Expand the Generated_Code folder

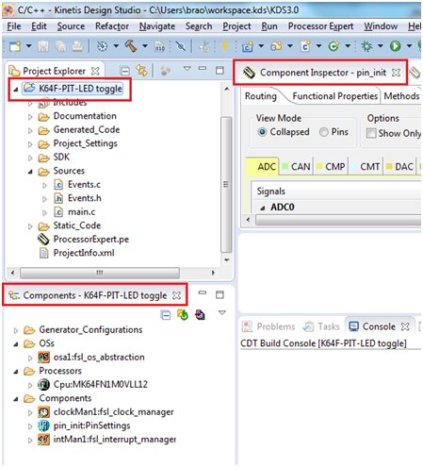point(30,130)
